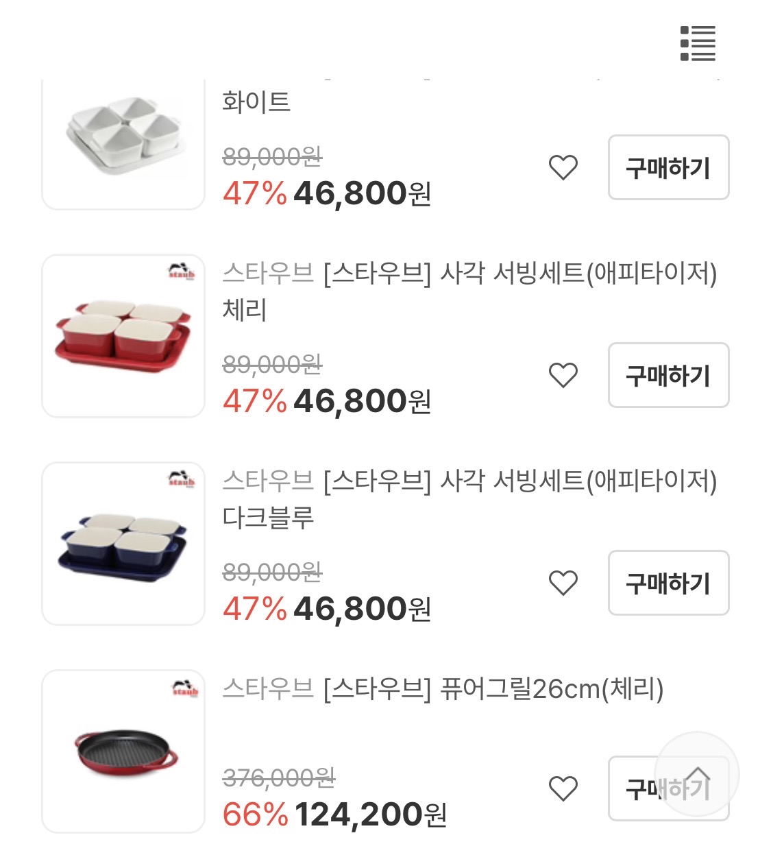Favorite the white serving set with heart
Image resolution: width=771 pixels, height=844 pixels.
click(x=563, y=167)
